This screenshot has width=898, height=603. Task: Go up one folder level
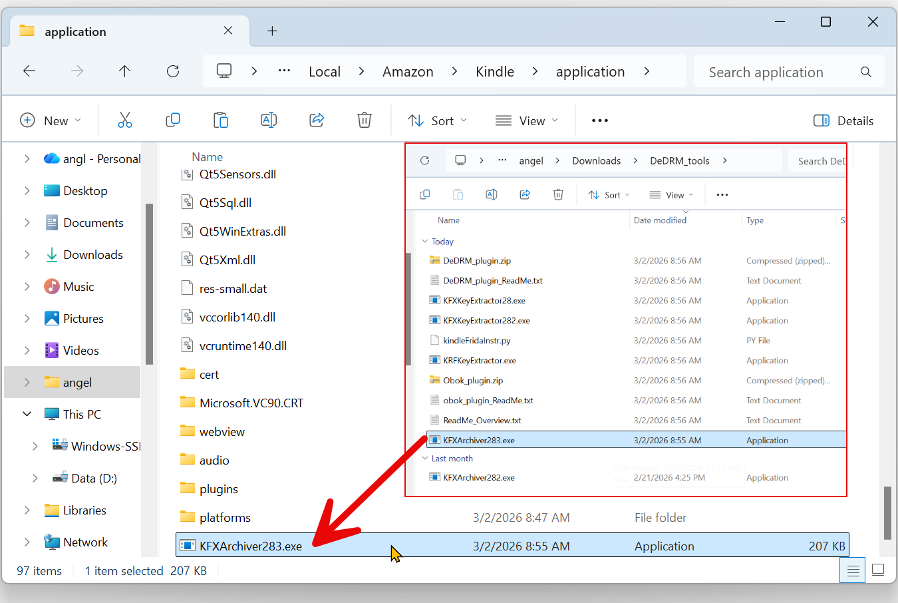[x=124, y=71]
